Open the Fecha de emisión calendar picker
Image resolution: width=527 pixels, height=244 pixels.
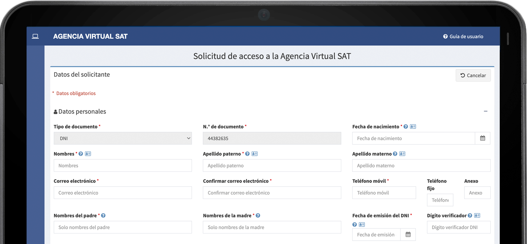pos(408,235)
